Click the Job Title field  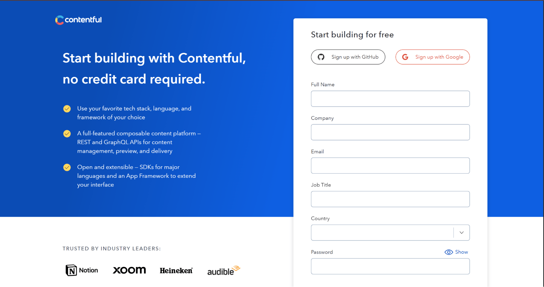point(390,199)
